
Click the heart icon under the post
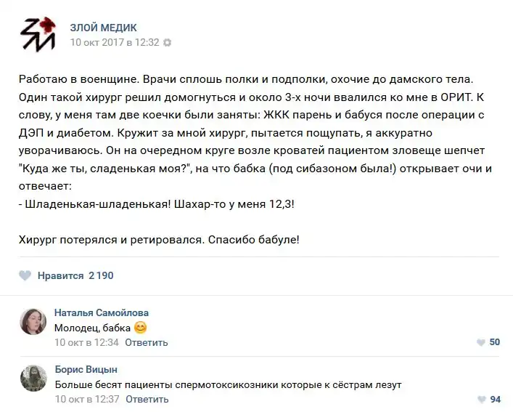click(25, 276)
